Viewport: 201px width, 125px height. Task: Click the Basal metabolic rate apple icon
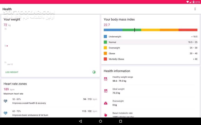click(106, 115)
